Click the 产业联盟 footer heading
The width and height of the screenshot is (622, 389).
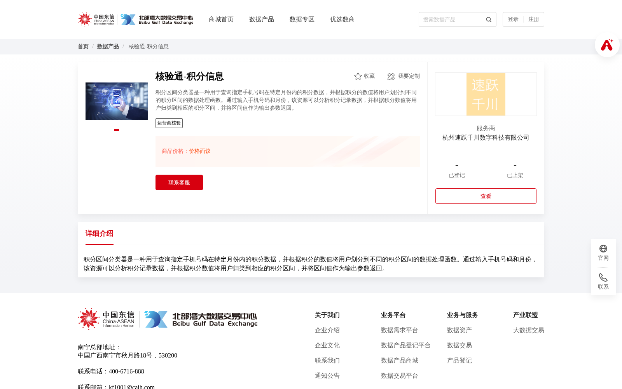[526, 315]
